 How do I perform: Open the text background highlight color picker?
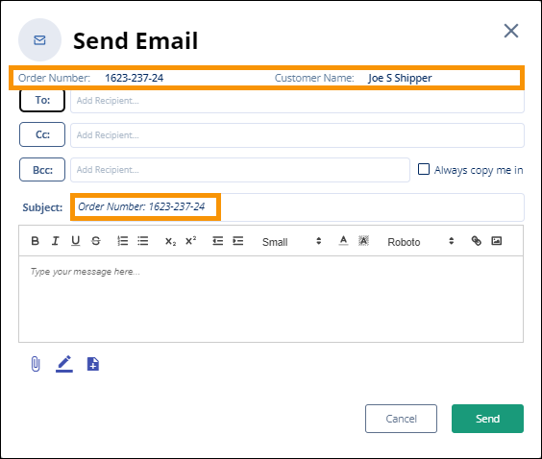pos(363,241)
